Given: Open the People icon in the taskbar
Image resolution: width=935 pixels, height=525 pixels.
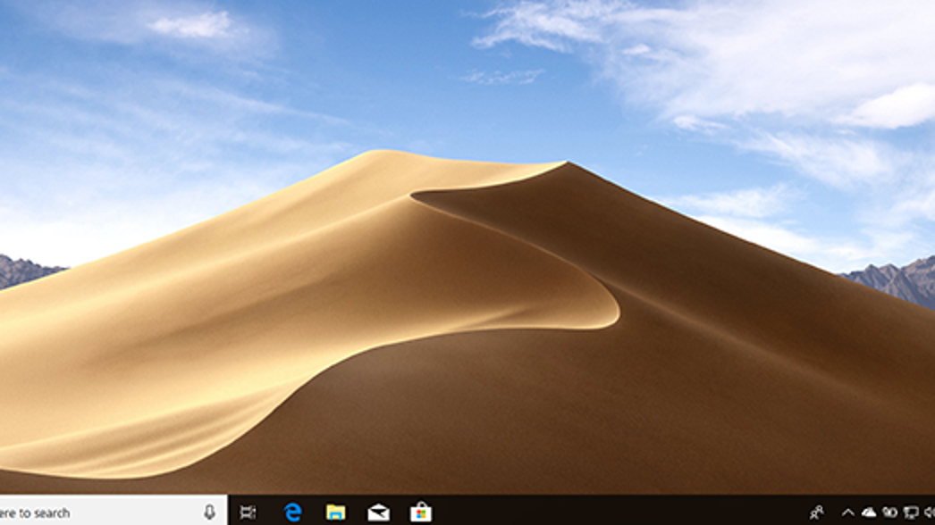Looking at the screenshot, I should (x=817, y=512).
